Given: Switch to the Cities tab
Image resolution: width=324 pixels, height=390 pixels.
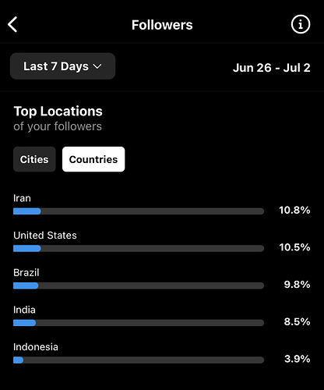Looking at the screenshot, I should (x=34, y=159).
